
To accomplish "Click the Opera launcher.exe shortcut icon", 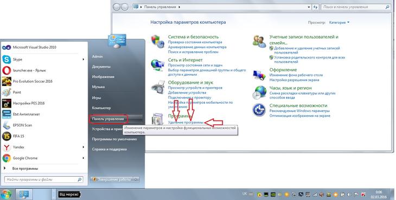I will [7, 70].
